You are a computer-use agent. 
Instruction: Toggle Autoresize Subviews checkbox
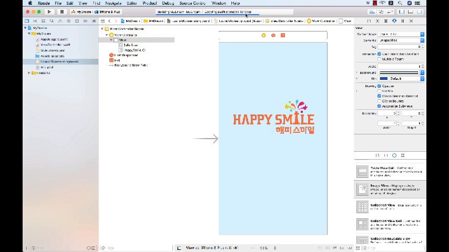379,106
